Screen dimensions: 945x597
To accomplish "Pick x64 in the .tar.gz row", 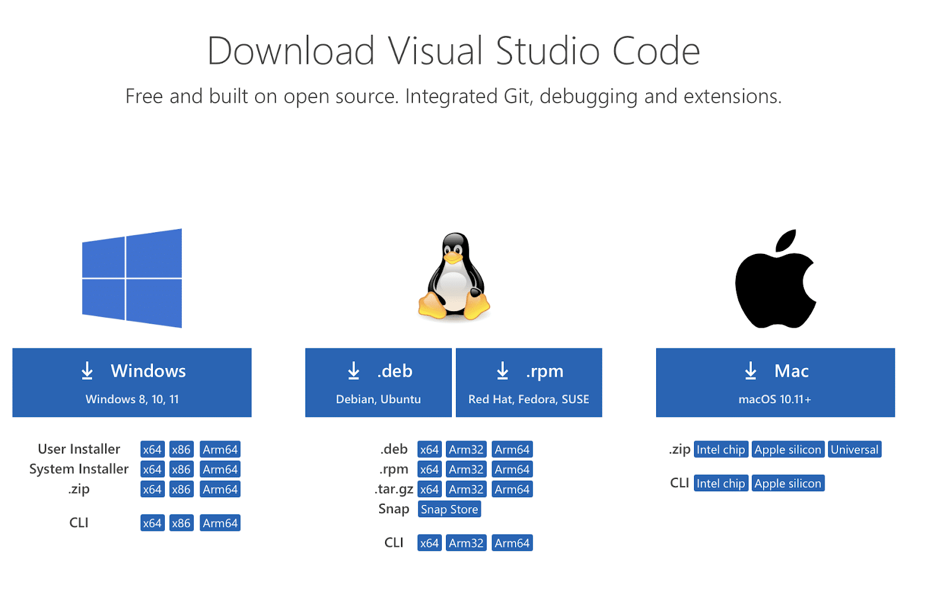I will 429,490.
